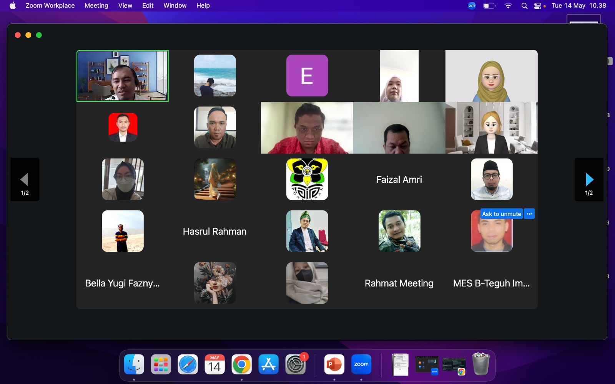The image size is (615, 384).
Task: Open the Window menu
Action: click(175, 5)
